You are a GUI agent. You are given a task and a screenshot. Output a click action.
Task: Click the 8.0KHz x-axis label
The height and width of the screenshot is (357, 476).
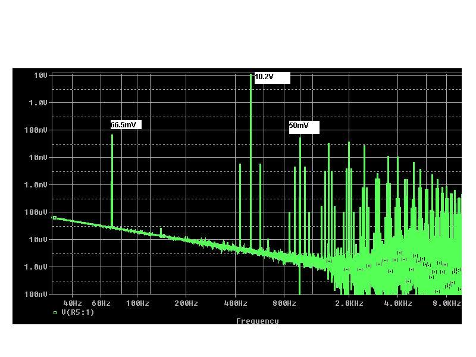(447, 303)
